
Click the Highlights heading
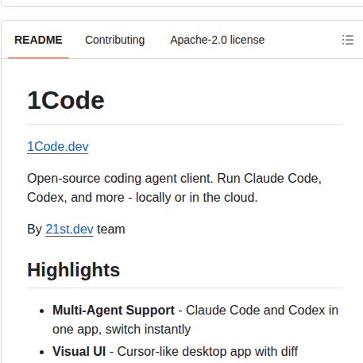click(74, 270)
